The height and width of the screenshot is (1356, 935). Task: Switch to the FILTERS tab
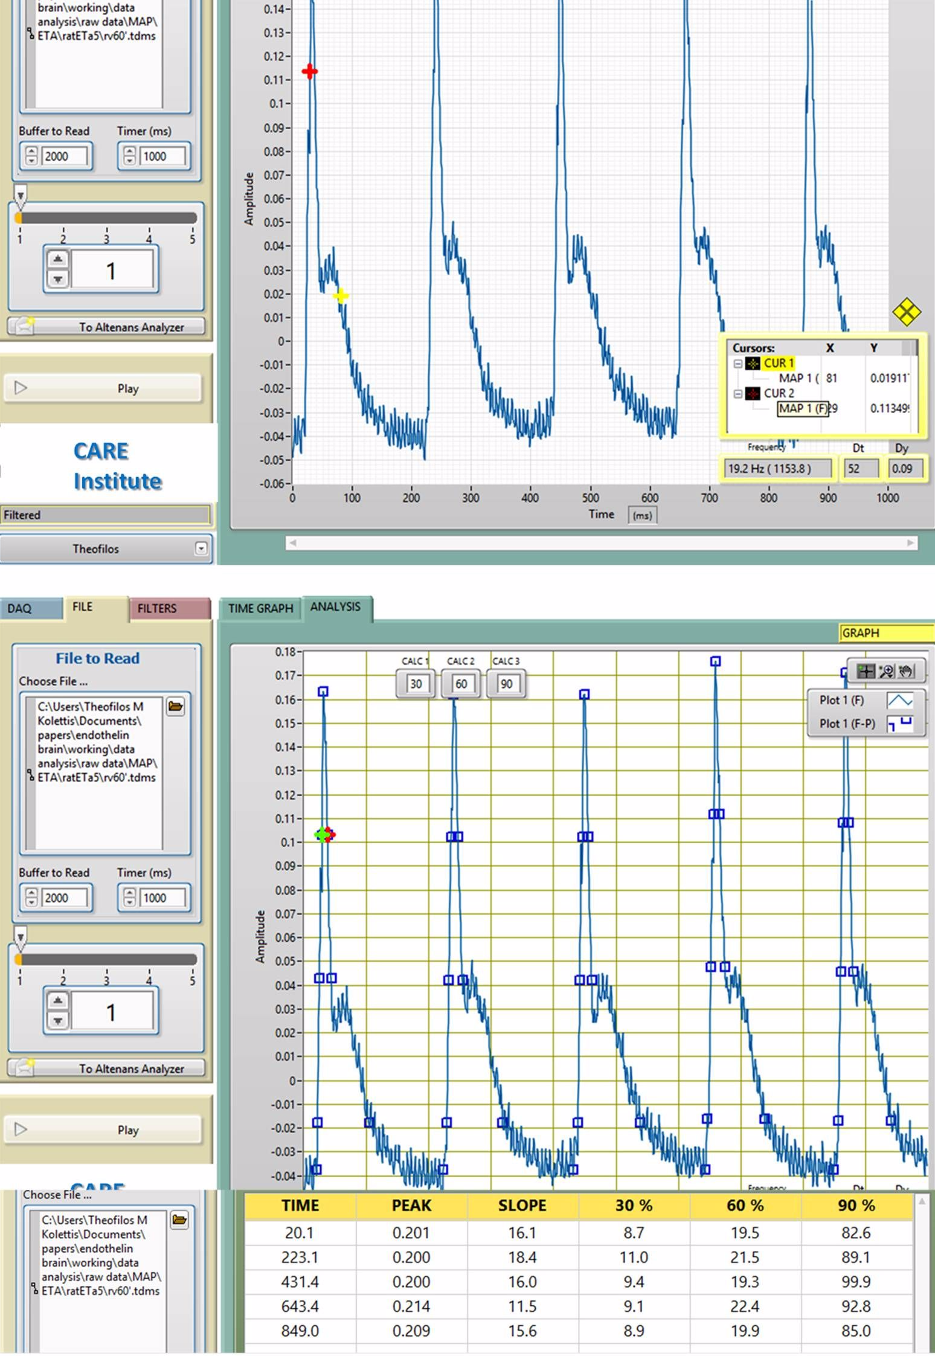tap(170, 608)
